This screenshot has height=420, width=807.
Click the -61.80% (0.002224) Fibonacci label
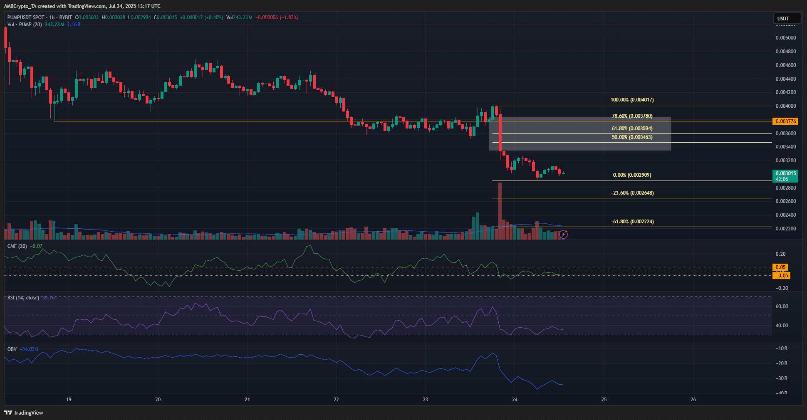click(632, 222)
